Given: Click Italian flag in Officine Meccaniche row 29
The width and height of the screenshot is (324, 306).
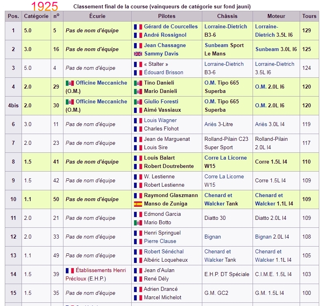Looking at the screenshot, I should (70, 83).
